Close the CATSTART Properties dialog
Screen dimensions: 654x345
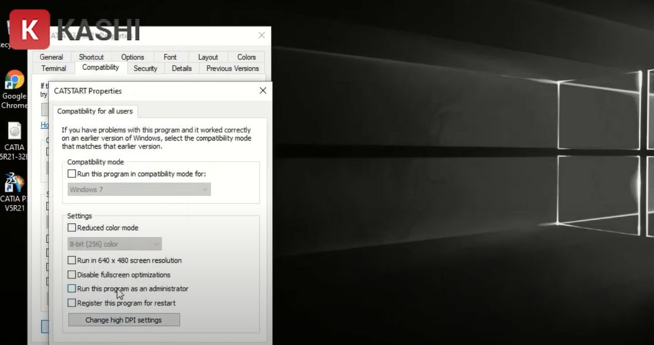click(263, 90)
